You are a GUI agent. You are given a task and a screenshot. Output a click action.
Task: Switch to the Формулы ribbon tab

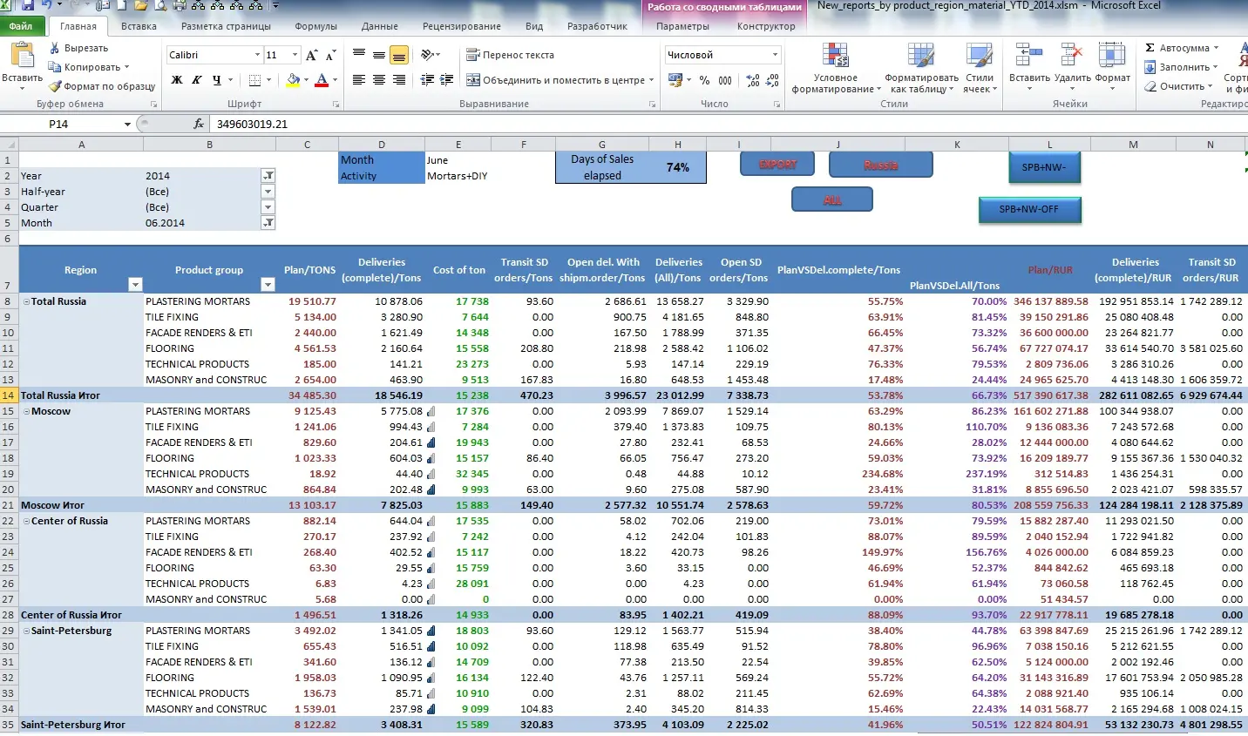pyautogui.click(x=315, y=26)
